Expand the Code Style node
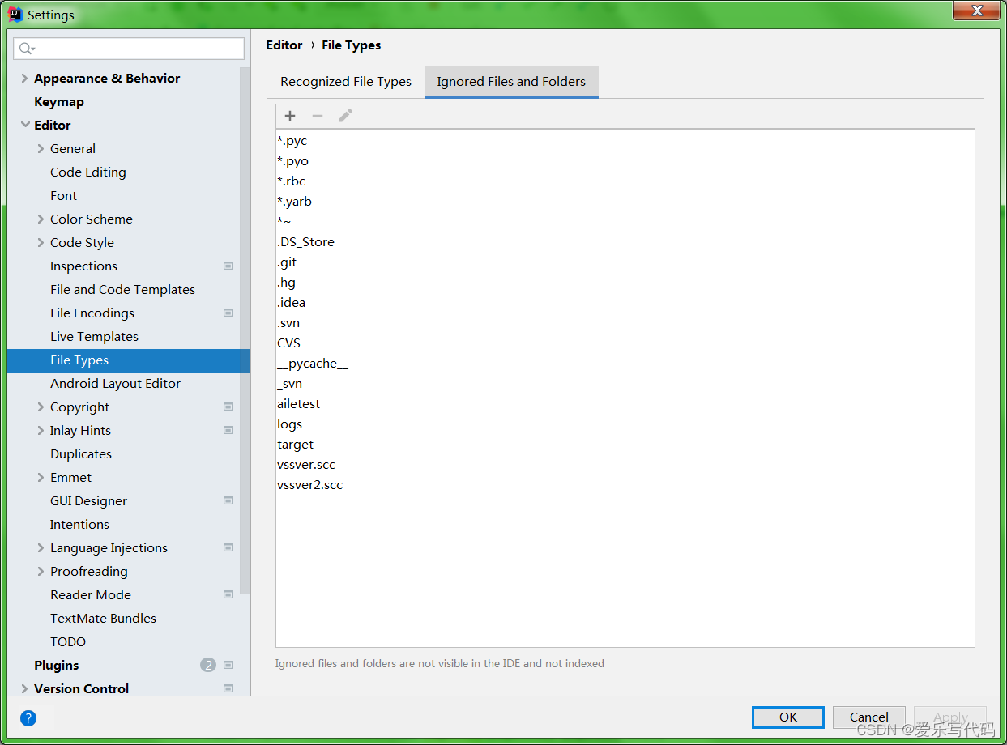The image size is (1007, 745). click(41, 242)
